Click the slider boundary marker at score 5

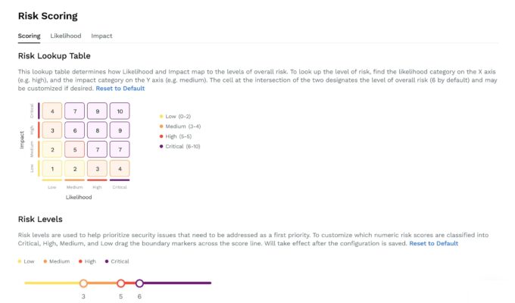pyautogui.click(x=120, y=283)
